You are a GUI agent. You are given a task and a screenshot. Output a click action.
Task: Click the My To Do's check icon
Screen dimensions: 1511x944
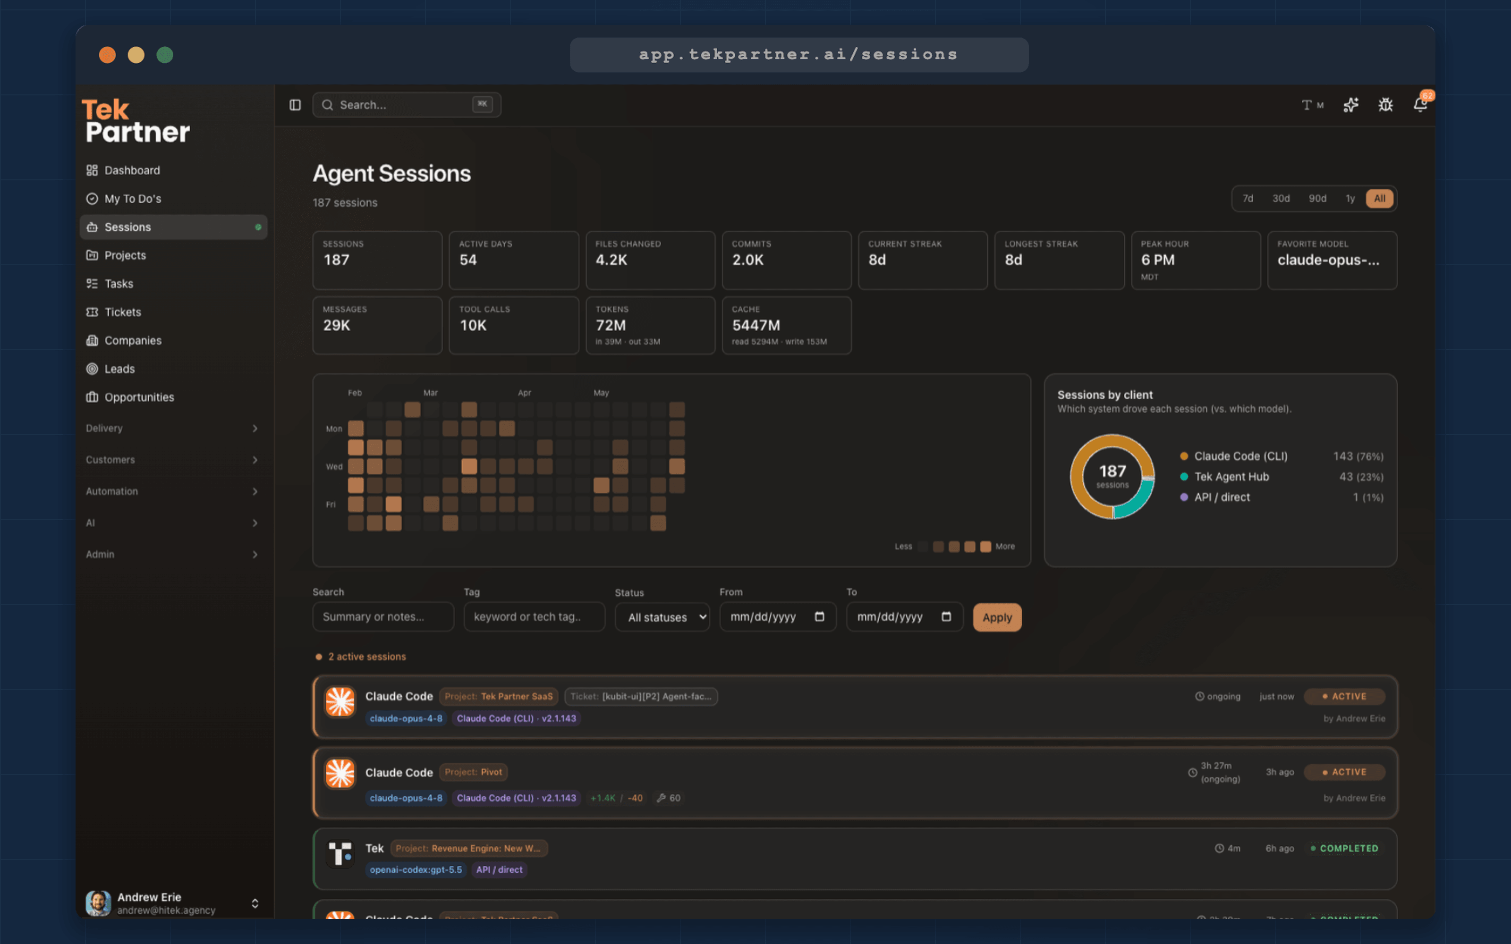pos(92,199)
